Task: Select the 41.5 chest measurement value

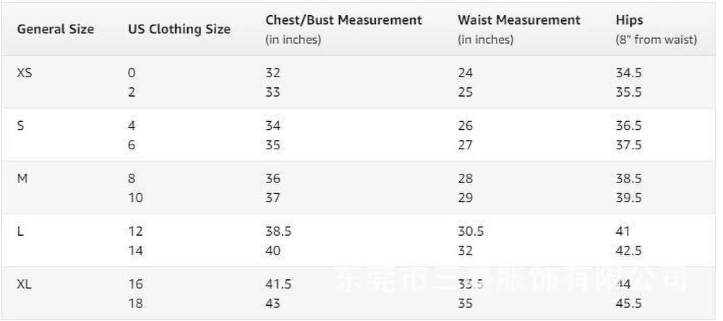Action: [278, 285]
